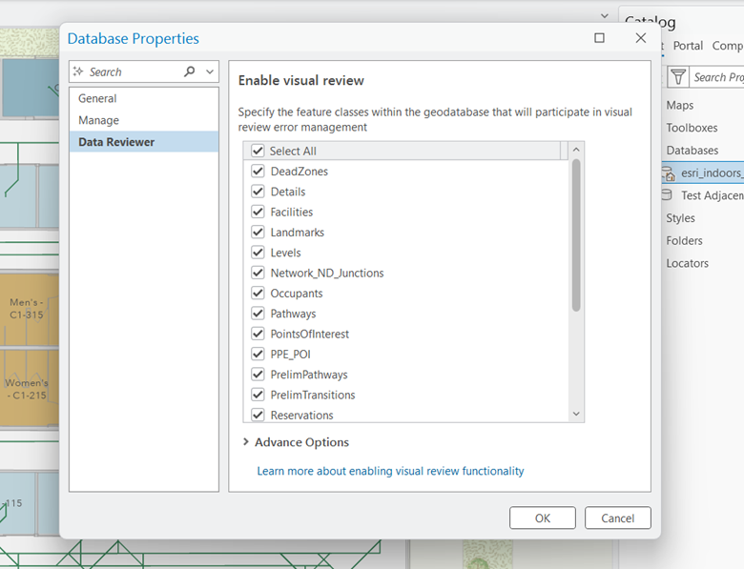Cancel the Database Properties dialog
This screenshot has width=744, height=569.
tap(618, 518)
